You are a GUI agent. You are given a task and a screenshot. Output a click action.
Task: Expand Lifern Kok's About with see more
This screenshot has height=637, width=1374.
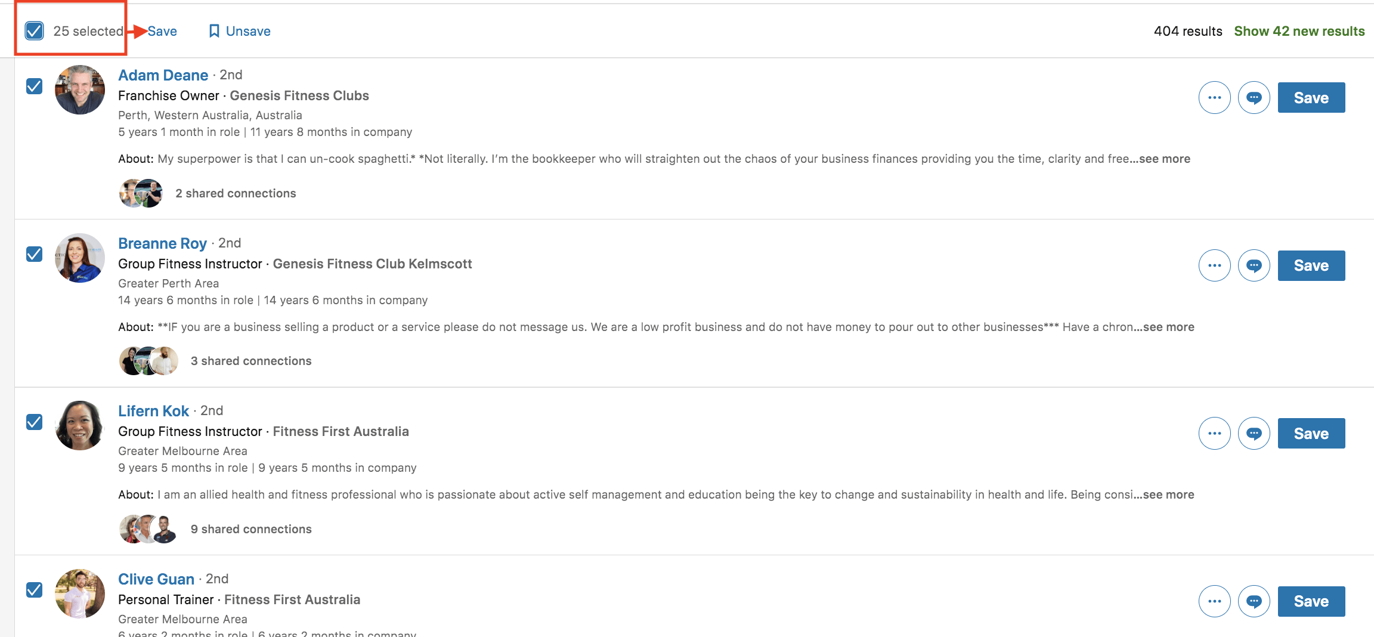point(1168,494)
